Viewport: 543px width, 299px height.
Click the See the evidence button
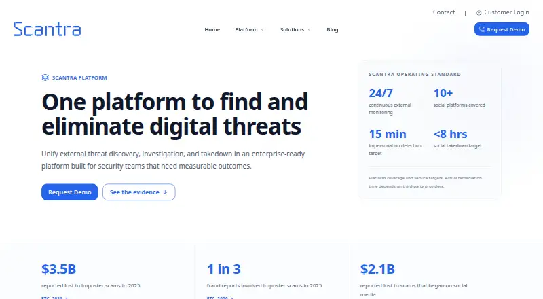tap(139, 192)
